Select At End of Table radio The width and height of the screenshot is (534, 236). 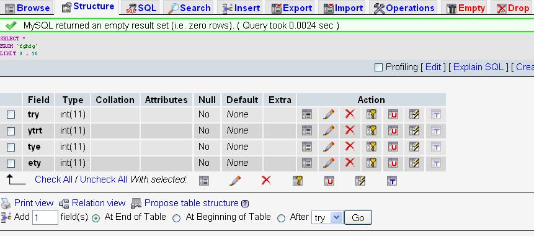pyautogui.click(x=96, y=218)
